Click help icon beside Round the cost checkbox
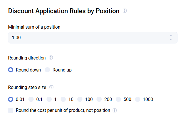 pyautogui.click(x=115, y=110)
